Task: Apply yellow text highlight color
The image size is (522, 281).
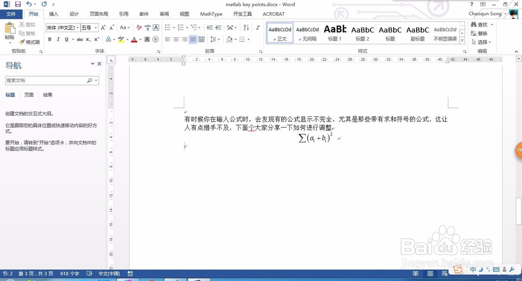Action: pos(121,39)
